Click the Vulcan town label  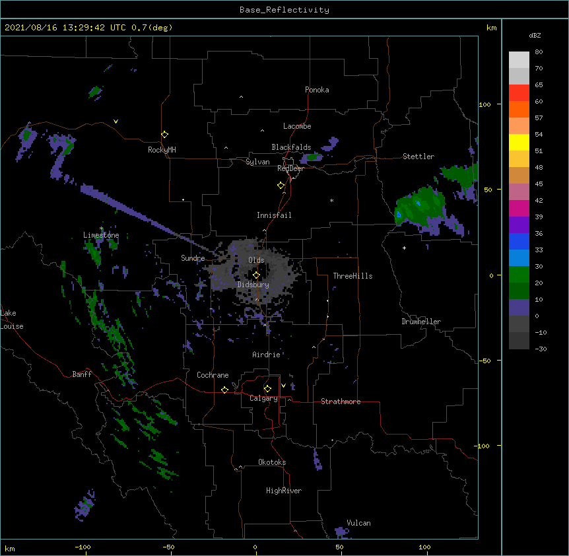click(358, 523)
